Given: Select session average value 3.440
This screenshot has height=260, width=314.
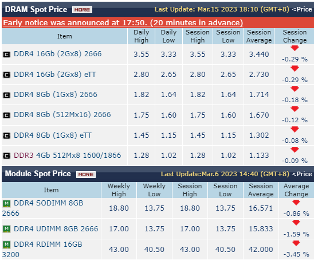Looking at the screenshot, I should tap(259, 55).
